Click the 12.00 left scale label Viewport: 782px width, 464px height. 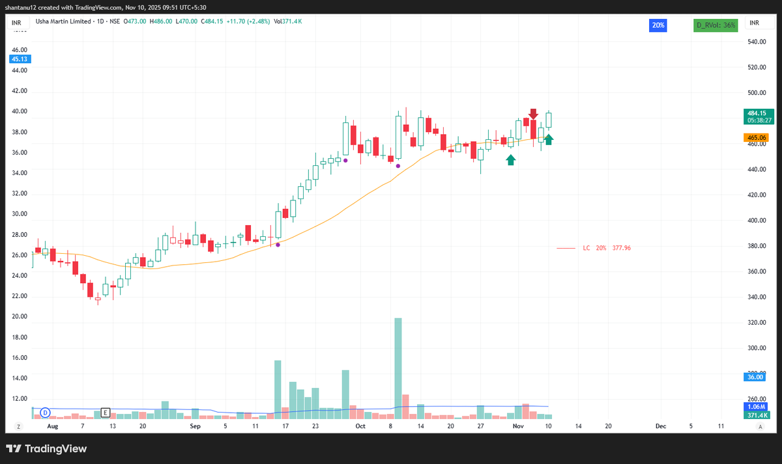click(x=20, y=398)
